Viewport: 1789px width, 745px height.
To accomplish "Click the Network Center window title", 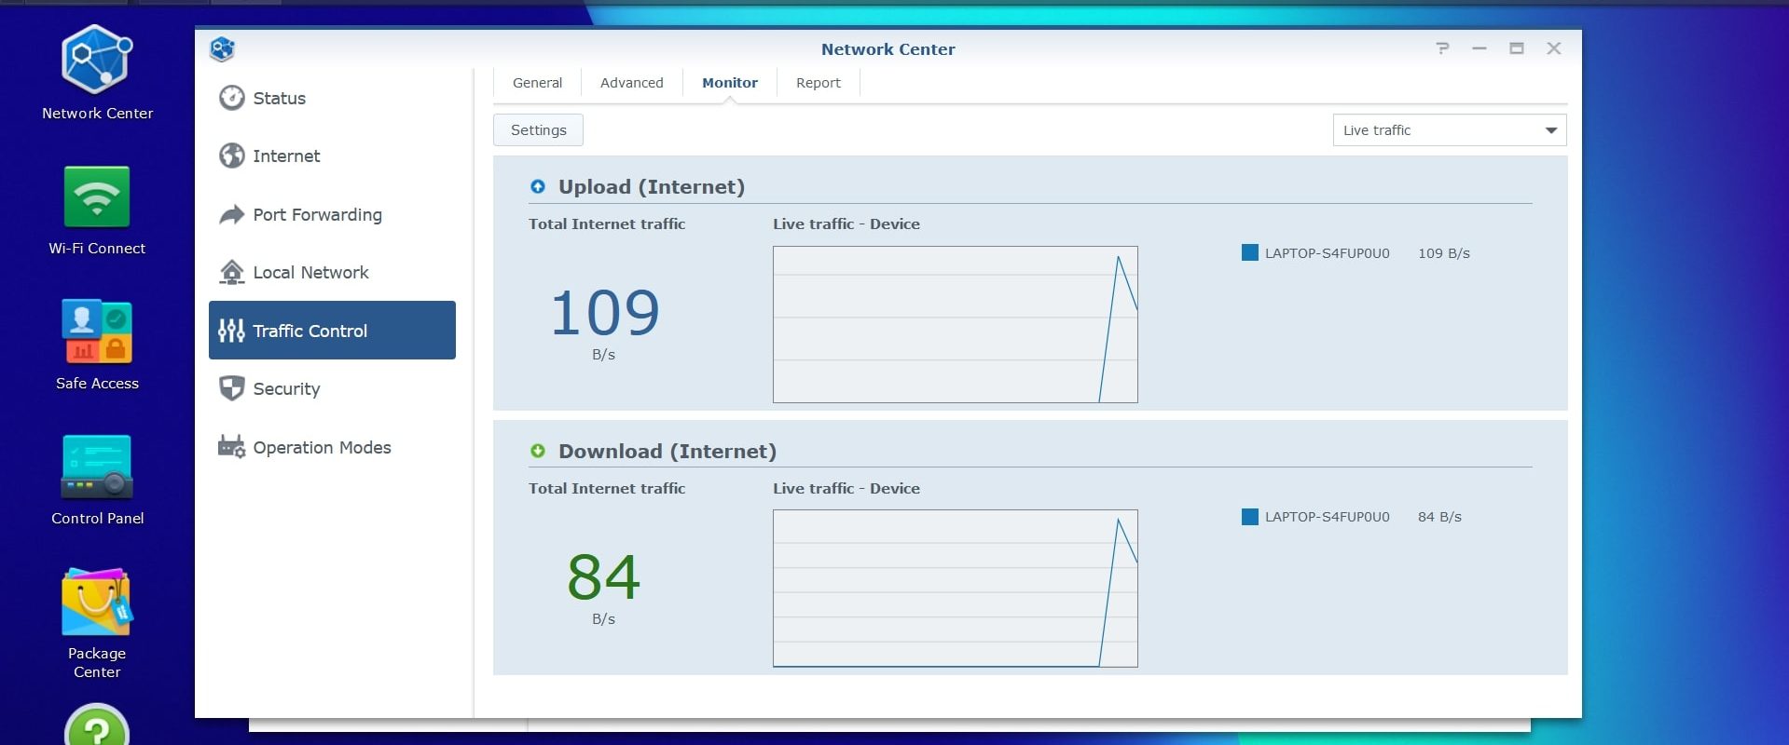I will tap(888, 49).
